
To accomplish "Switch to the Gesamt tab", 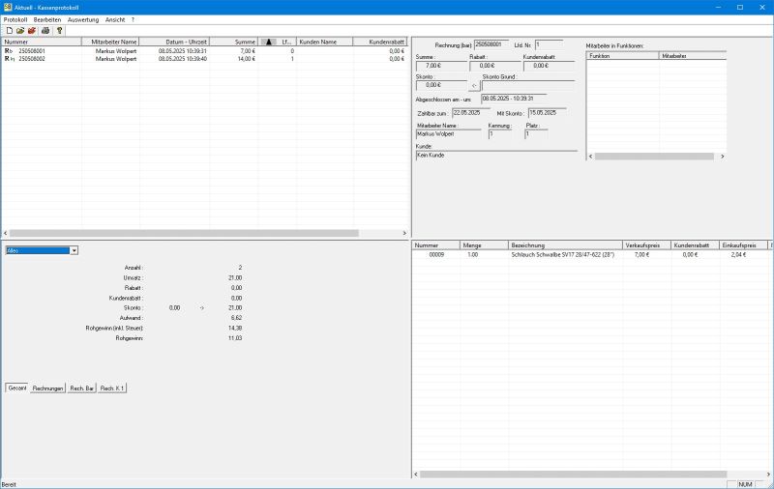I will [17, 388].
